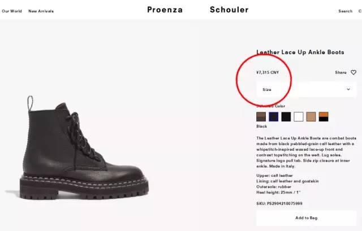Open Search in the header
This screenshot has width=362, height=231.
pyautogui.click(x=346, y=11)
